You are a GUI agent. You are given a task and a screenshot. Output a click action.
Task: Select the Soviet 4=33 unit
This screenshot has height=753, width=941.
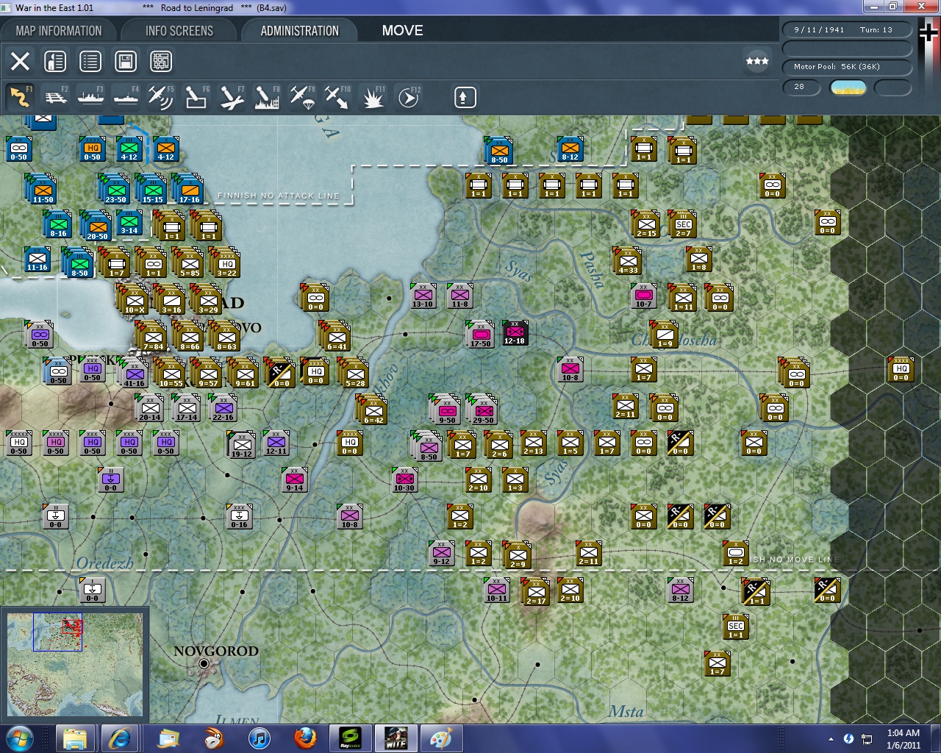(627, 263)
